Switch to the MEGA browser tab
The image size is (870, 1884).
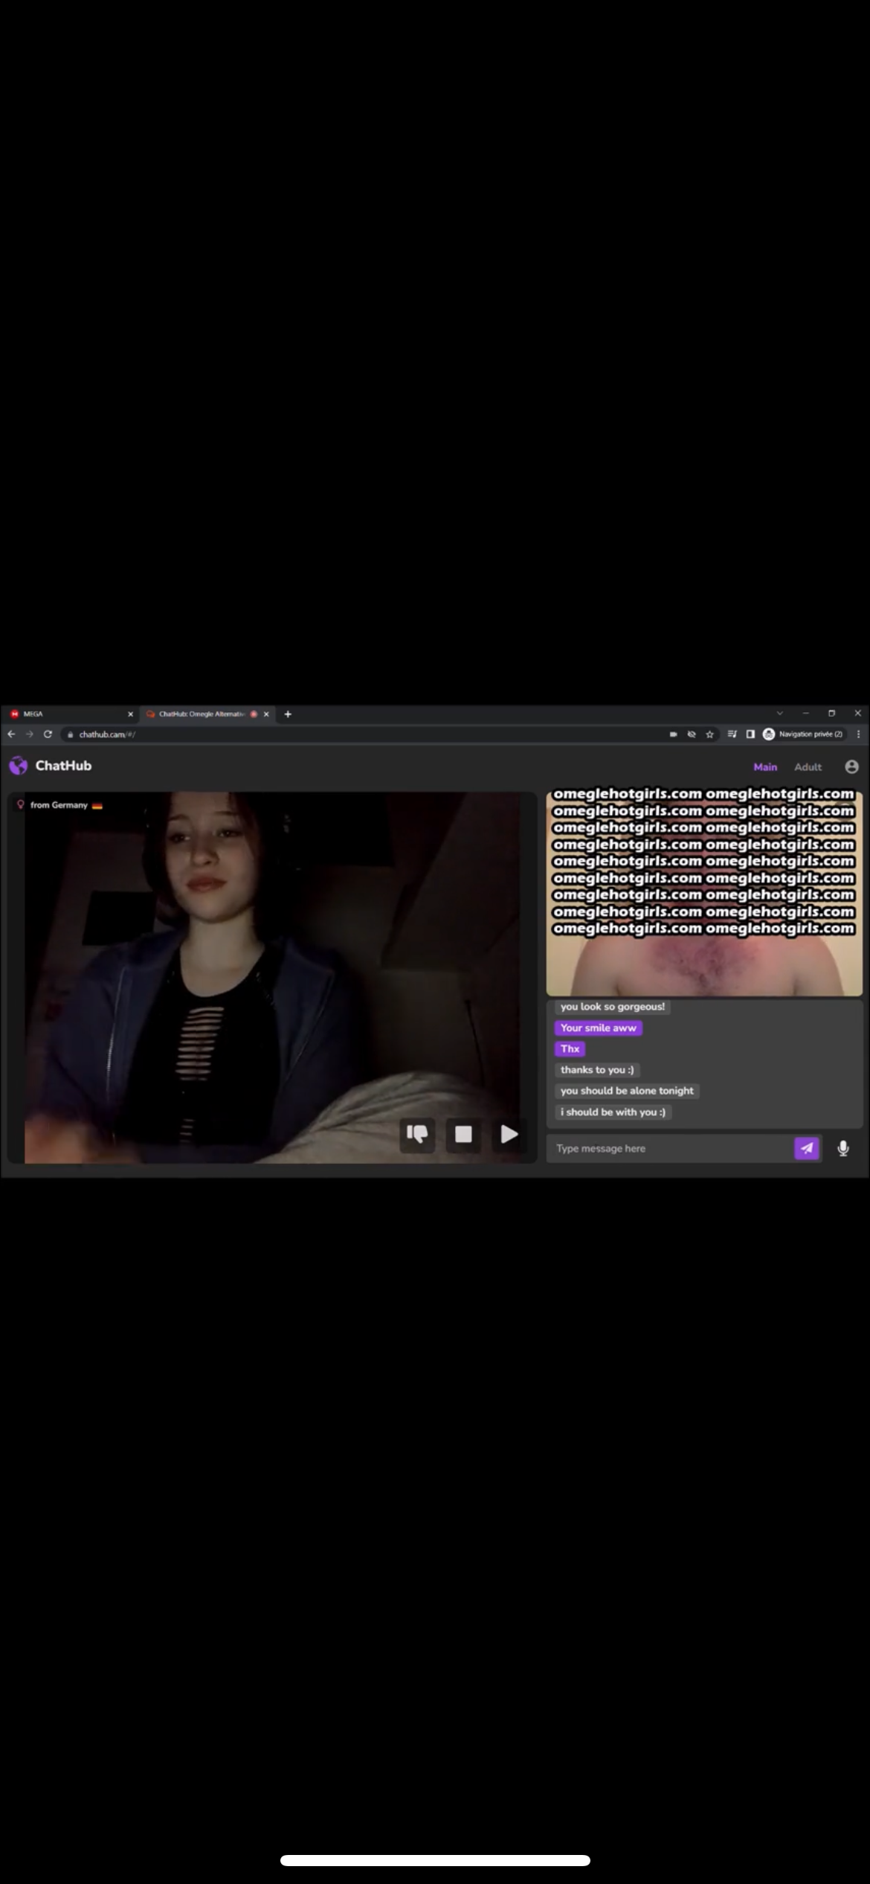(67, 714)
